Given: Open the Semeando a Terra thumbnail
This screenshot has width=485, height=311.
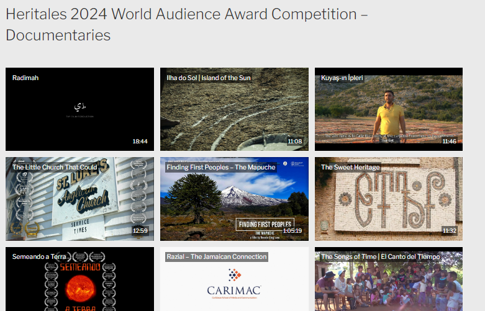Looking at the screenshot, I should coord(80,279).
